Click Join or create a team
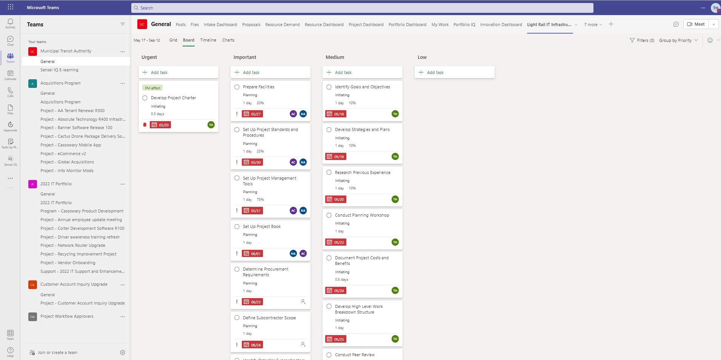The height and width of the screenshot is (360, 721). coord(54,352)
